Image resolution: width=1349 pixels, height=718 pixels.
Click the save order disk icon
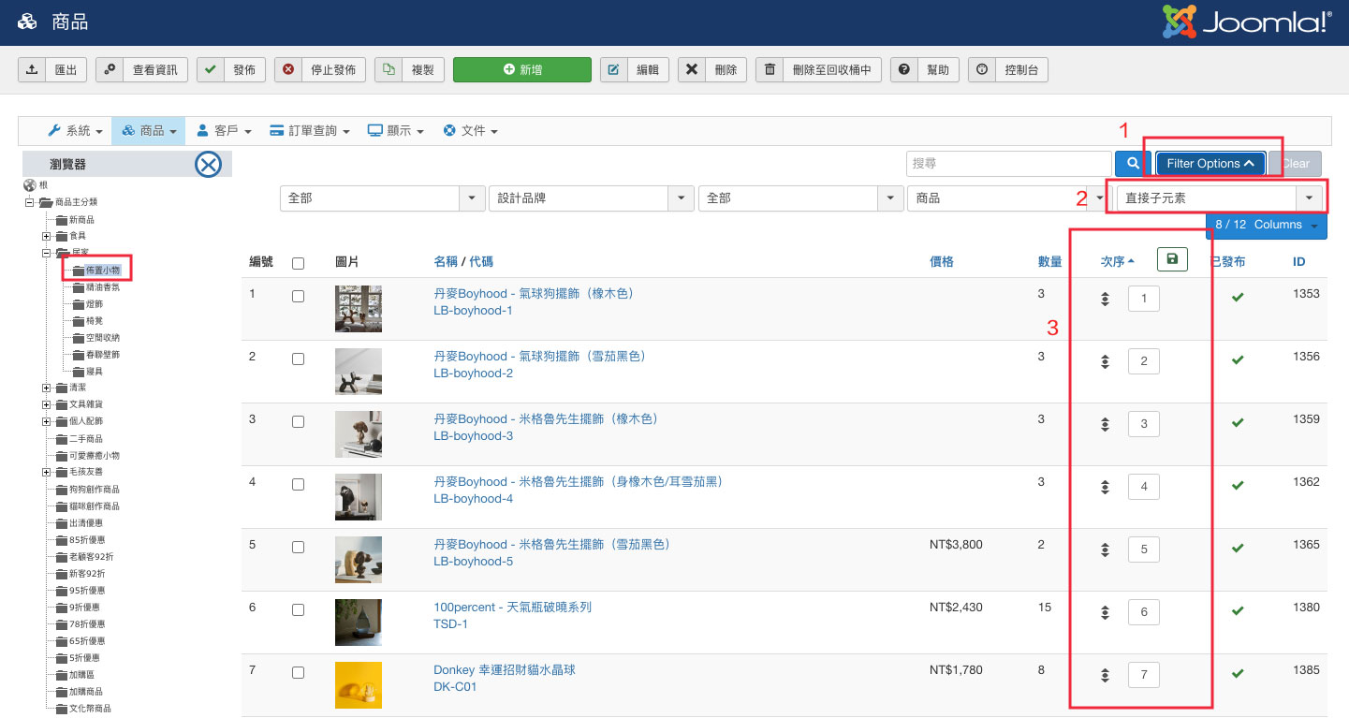point(1171,259)
